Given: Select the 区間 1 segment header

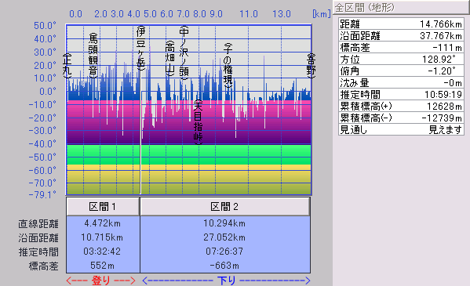Looking at the screenshot, I should click(x=103, y=206).
